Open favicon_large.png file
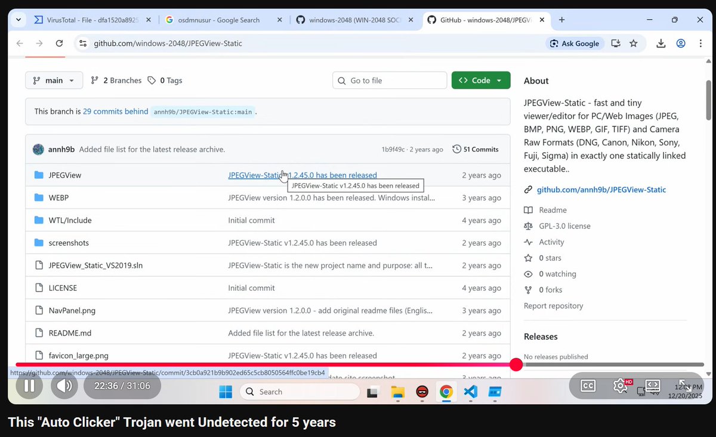This screenshot has height=437, width=716. point(79,355)
